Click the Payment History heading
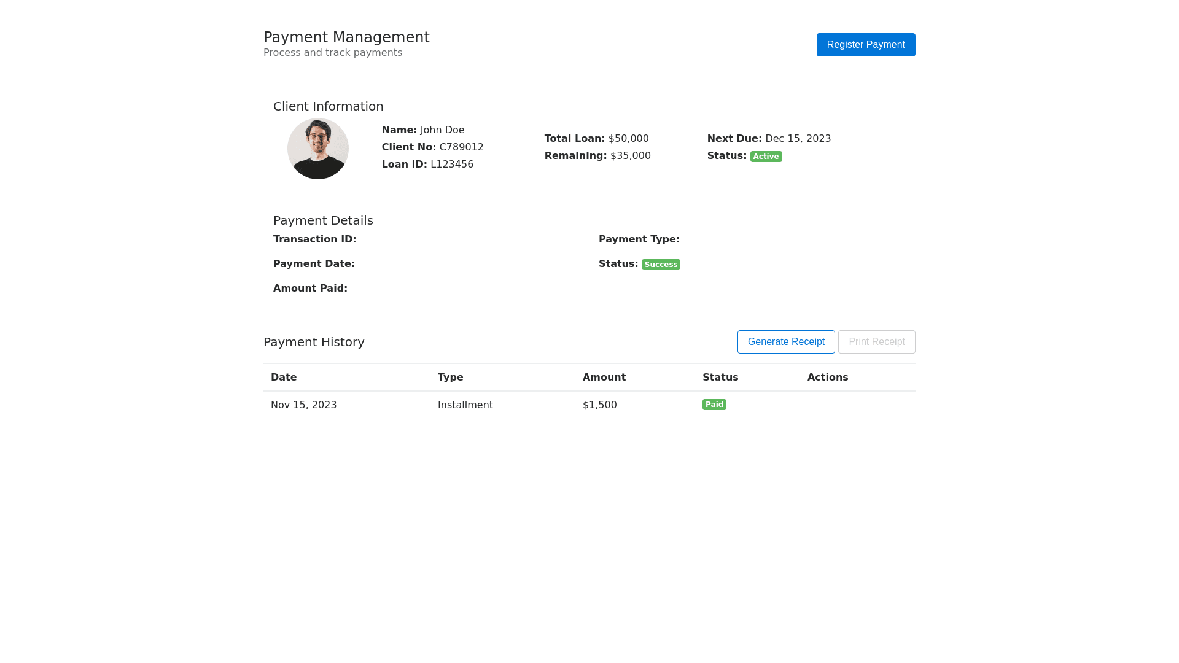Screen dimensions: 1179x663 point(314,342)
